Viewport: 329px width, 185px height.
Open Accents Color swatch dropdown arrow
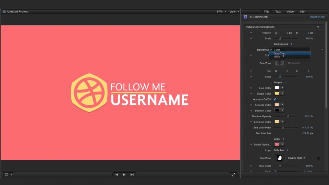pyautogui.click(x=282, y=105)
